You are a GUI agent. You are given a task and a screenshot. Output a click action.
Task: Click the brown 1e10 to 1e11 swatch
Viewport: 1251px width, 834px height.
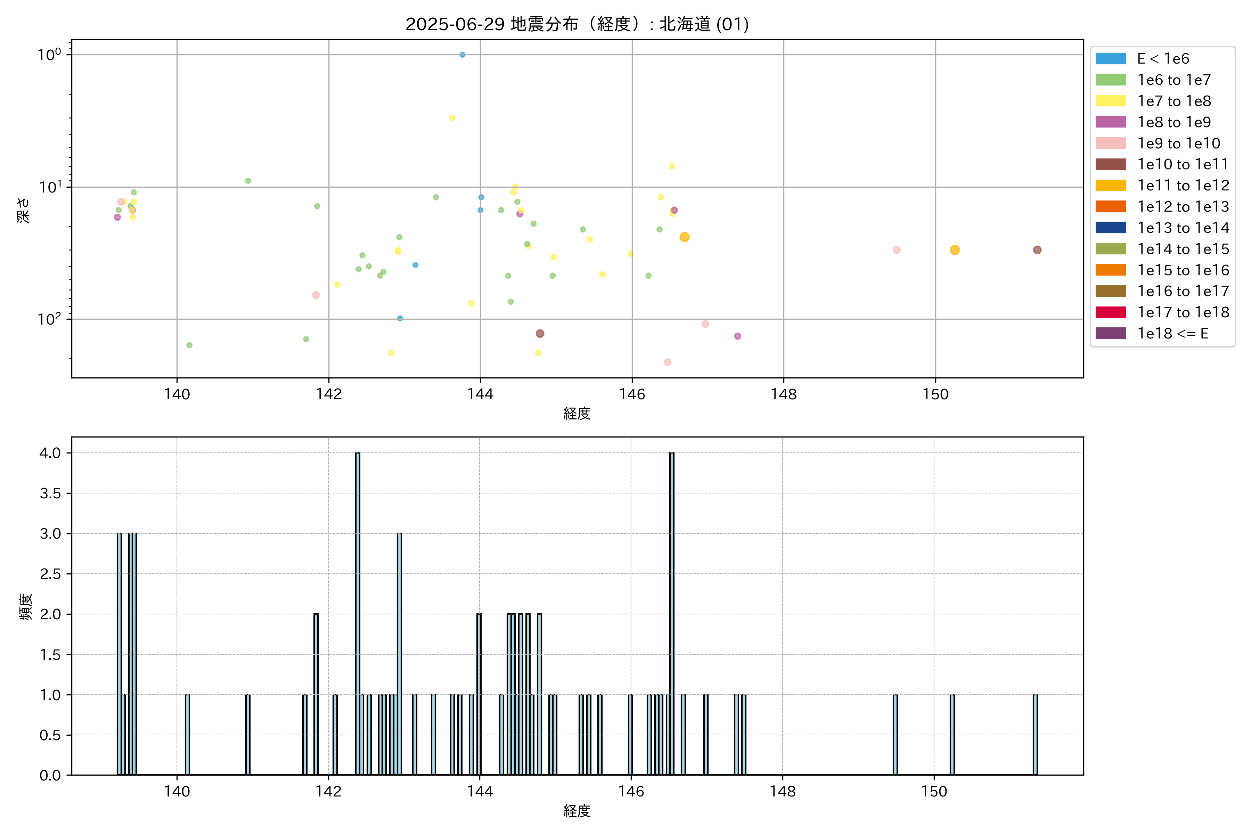coord(1110,164)
